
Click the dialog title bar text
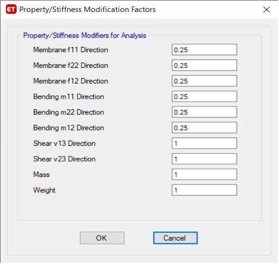pos(87,9)
